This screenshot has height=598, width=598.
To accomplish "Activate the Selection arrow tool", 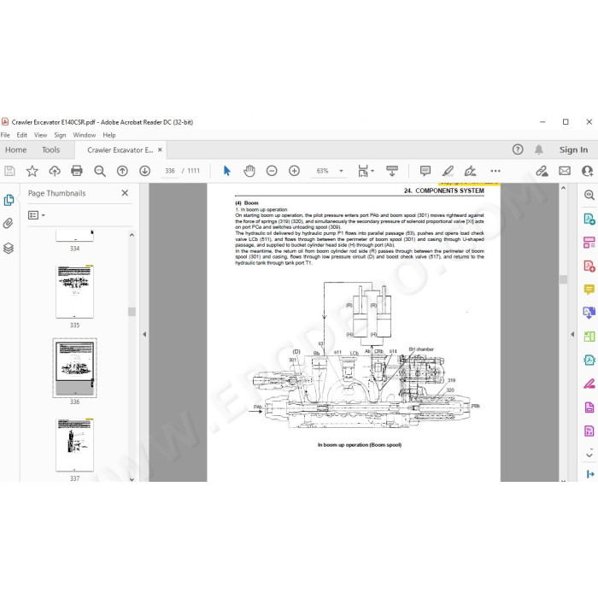I will 227,171.
